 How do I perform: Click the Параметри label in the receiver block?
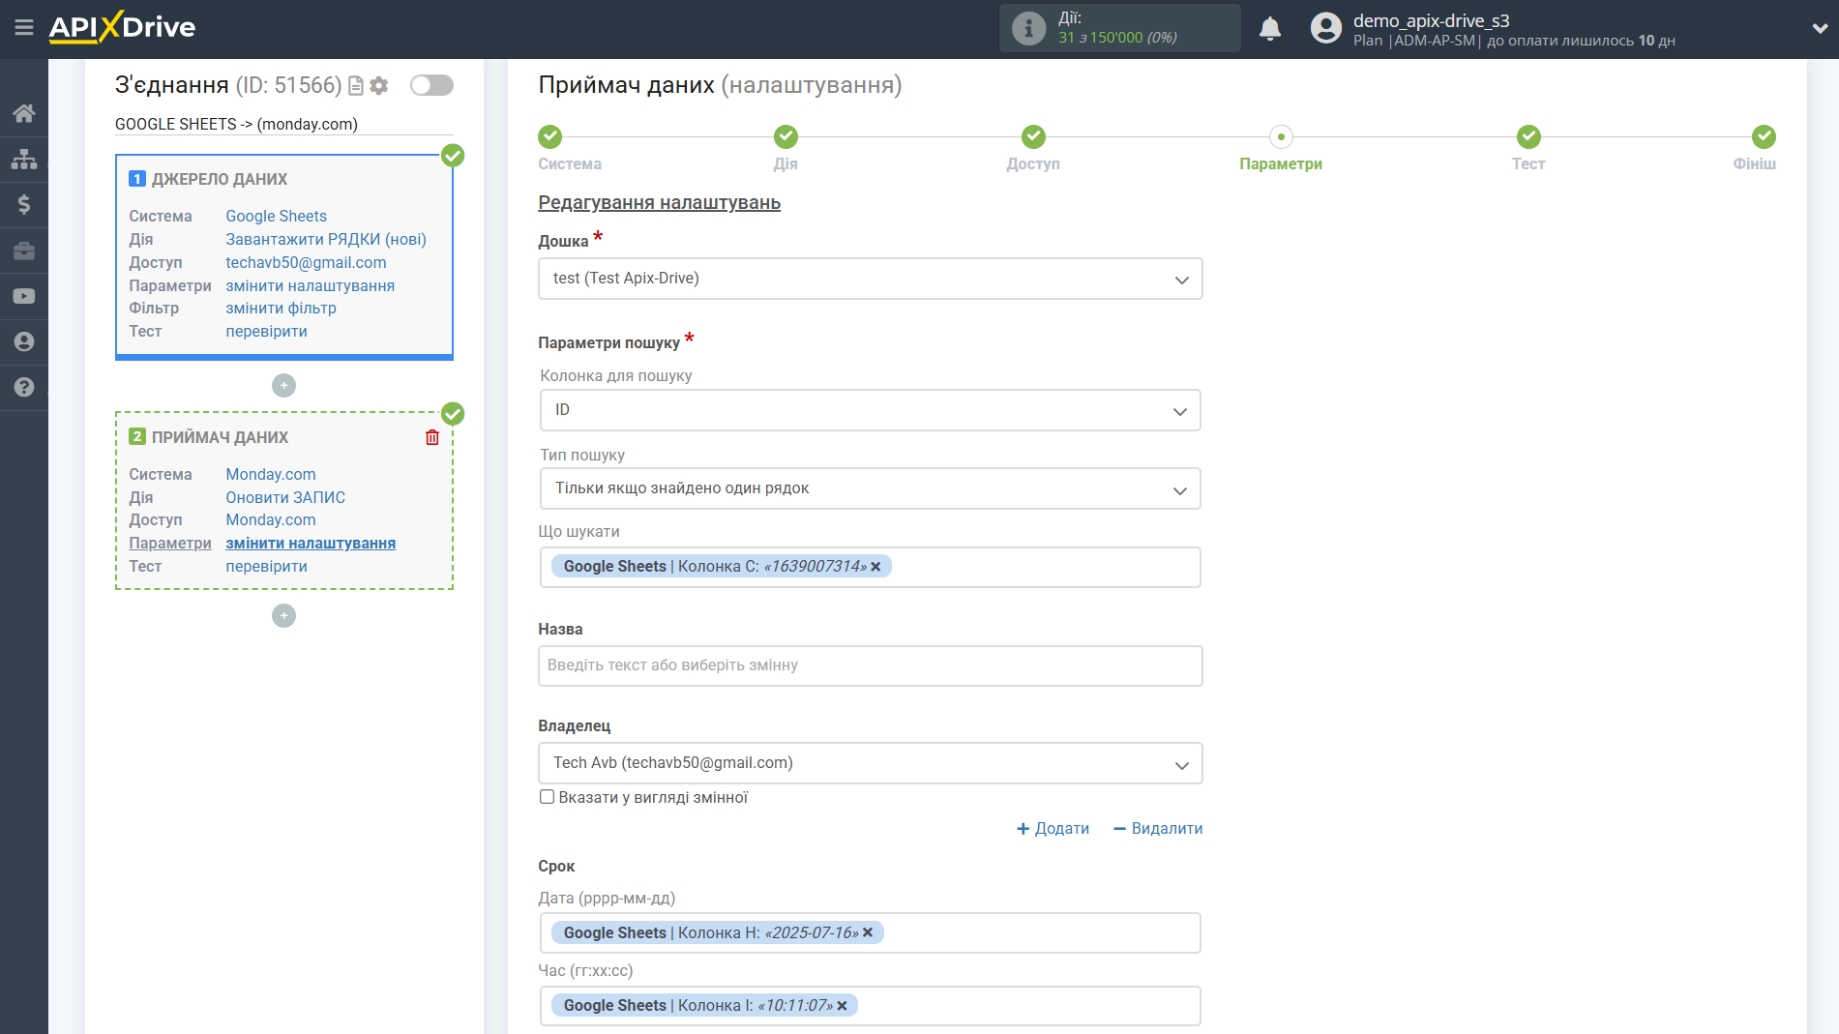(x=170, y=544)
